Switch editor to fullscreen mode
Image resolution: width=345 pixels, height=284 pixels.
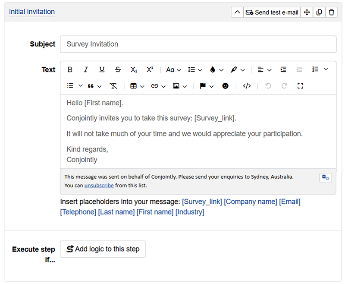[x=301, y=86]
